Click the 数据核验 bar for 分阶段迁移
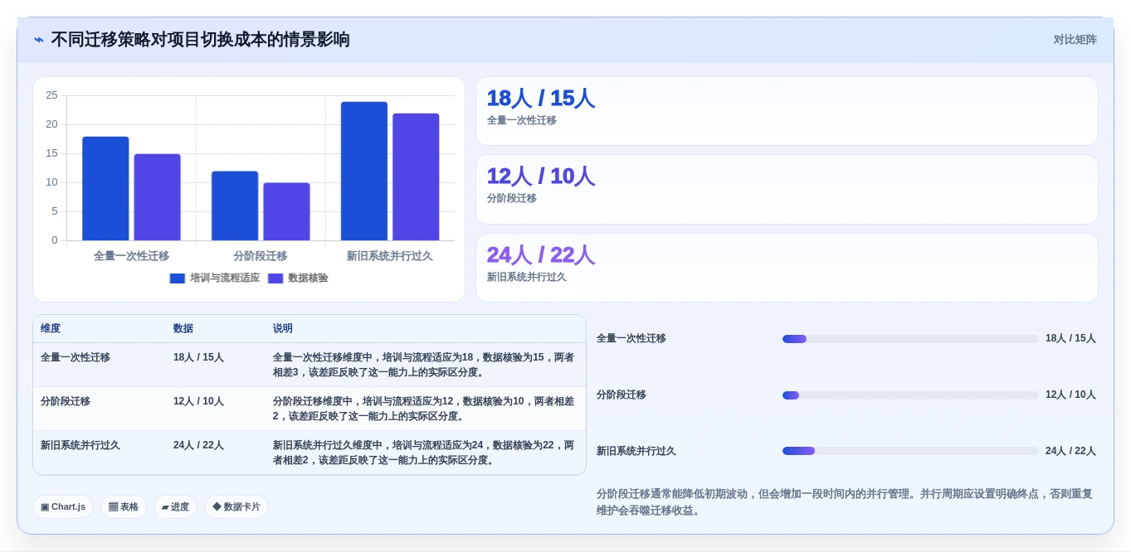This screenshot has width=1131, height=552. 286,211
